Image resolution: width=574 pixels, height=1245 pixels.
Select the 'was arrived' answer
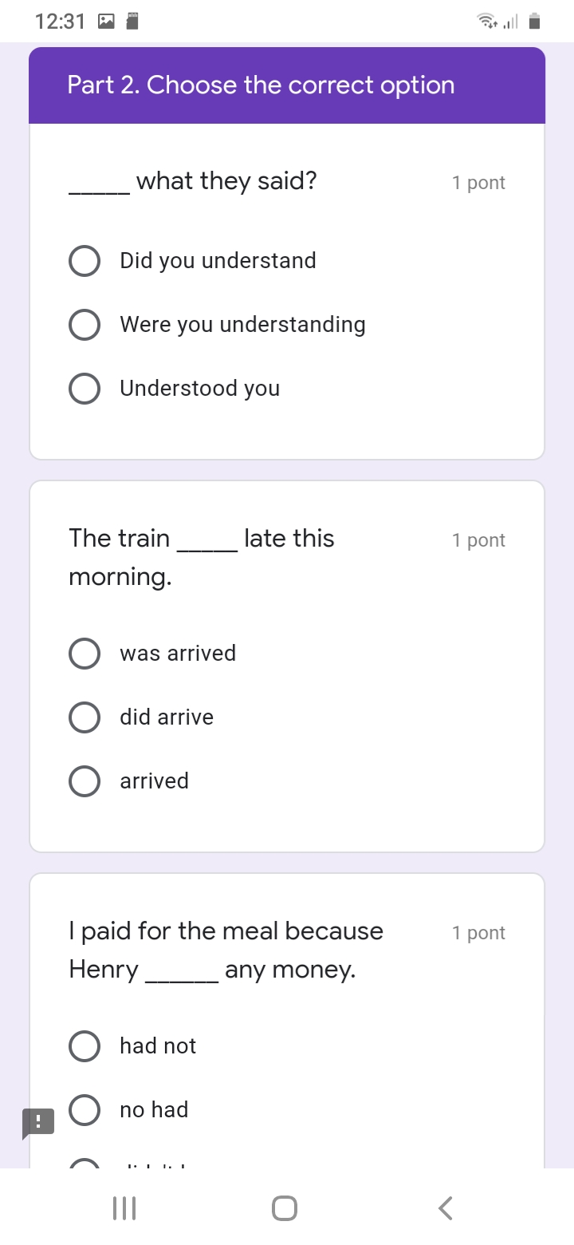point(85,654)
